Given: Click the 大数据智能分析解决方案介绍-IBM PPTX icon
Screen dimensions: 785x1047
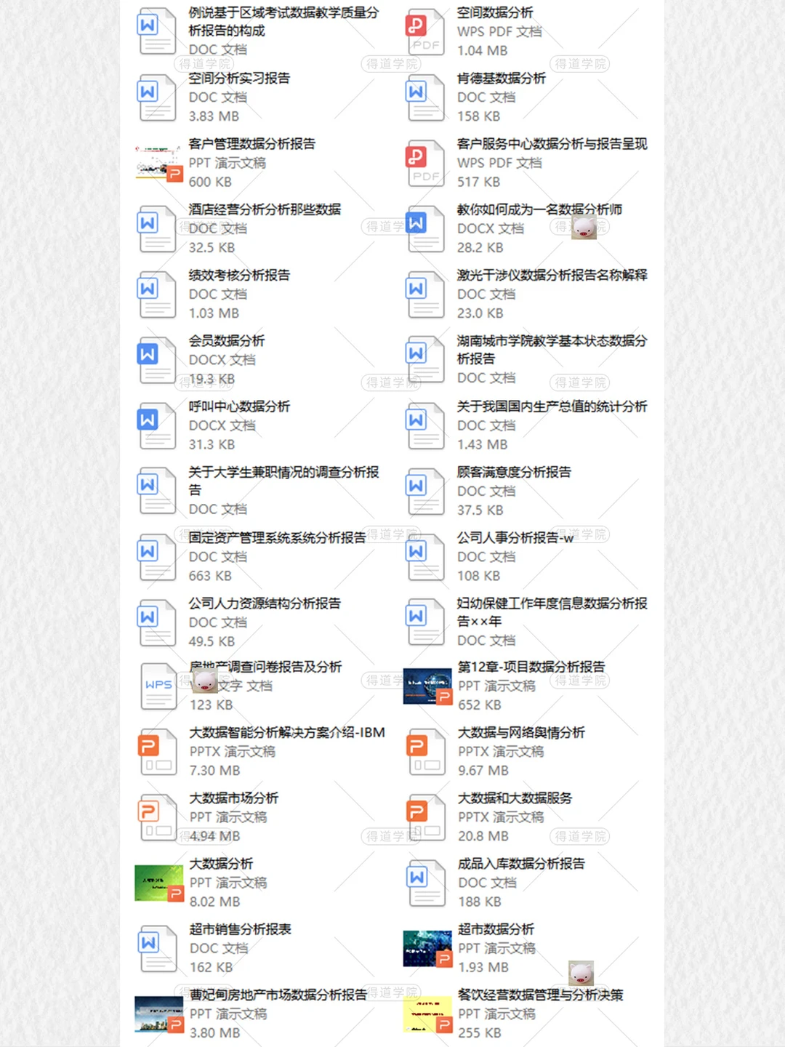Looking at the screenshot, I should point(156,752).
